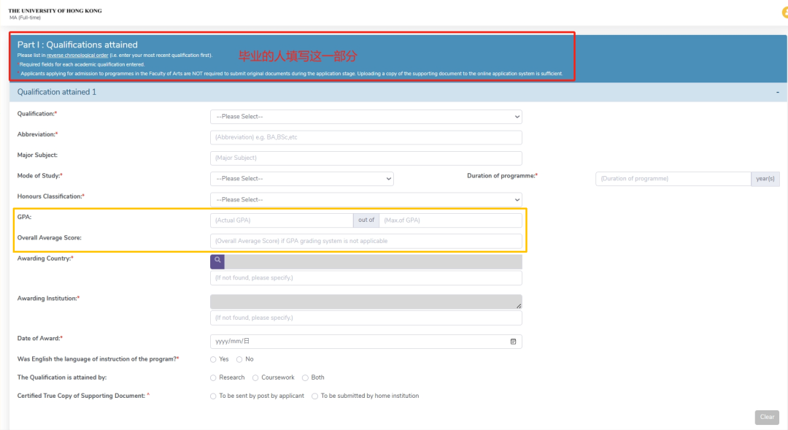Screen dimensions: 788x430
Task: Click the Overall Average Score field
Action: tap(366, 241)
